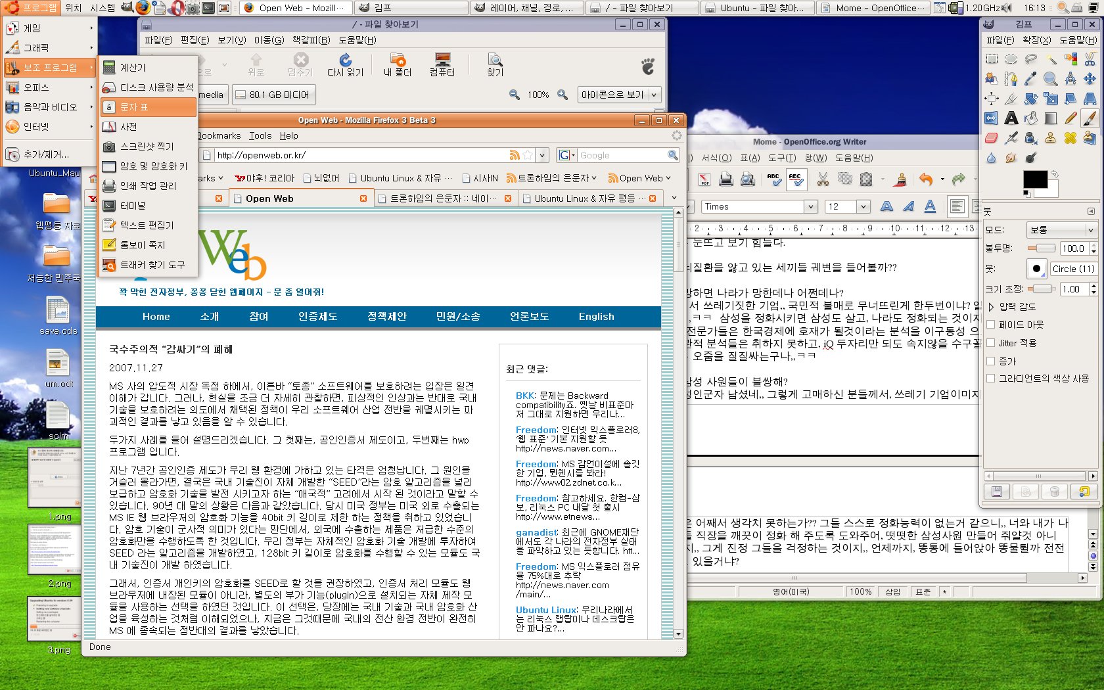Select the Move tool in GIMP toolbox
Viewport: 1104px width, 690px height.
[x=1090, y=80]
